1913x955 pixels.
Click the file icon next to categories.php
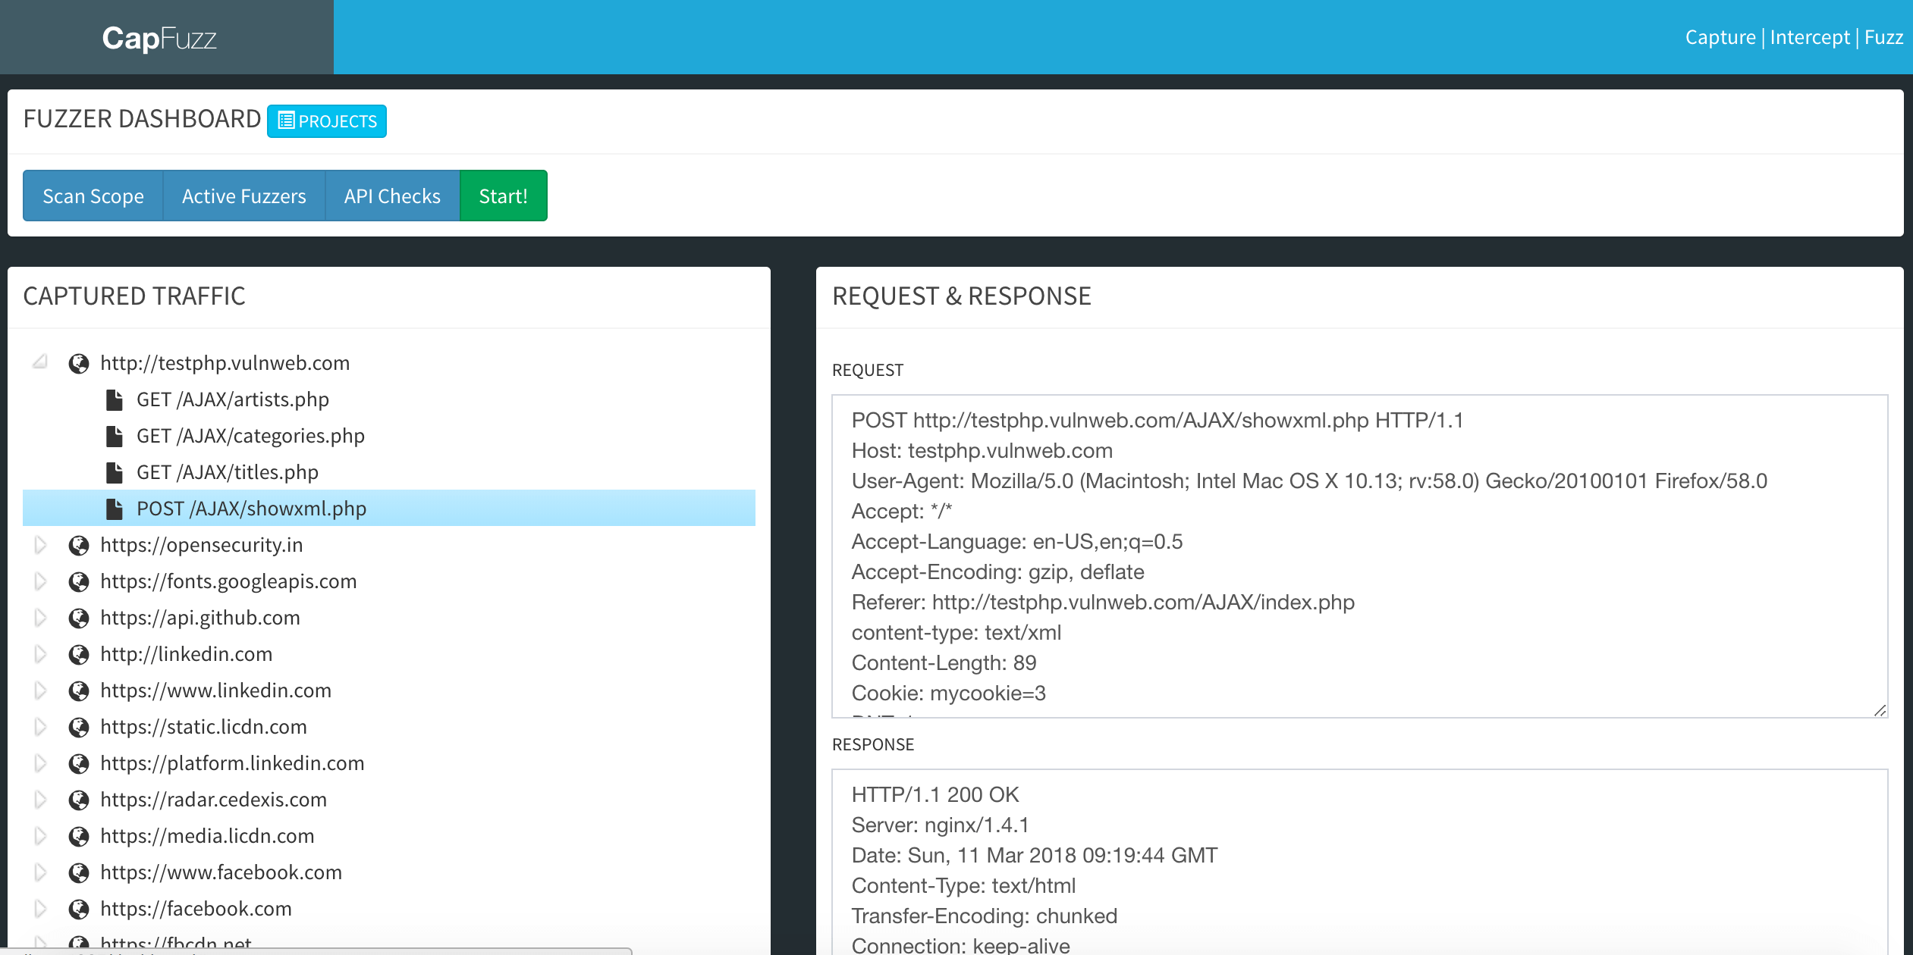coord(115,436)
